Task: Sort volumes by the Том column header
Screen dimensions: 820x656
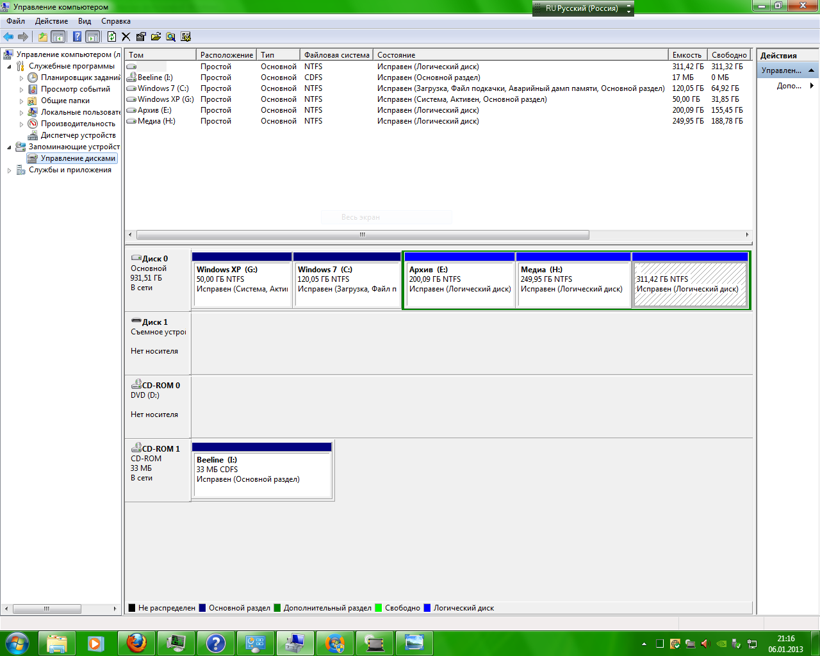Action: [x=160, y=55]
